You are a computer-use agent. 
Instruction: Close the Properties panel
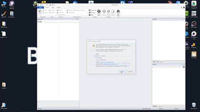(78, 19)
